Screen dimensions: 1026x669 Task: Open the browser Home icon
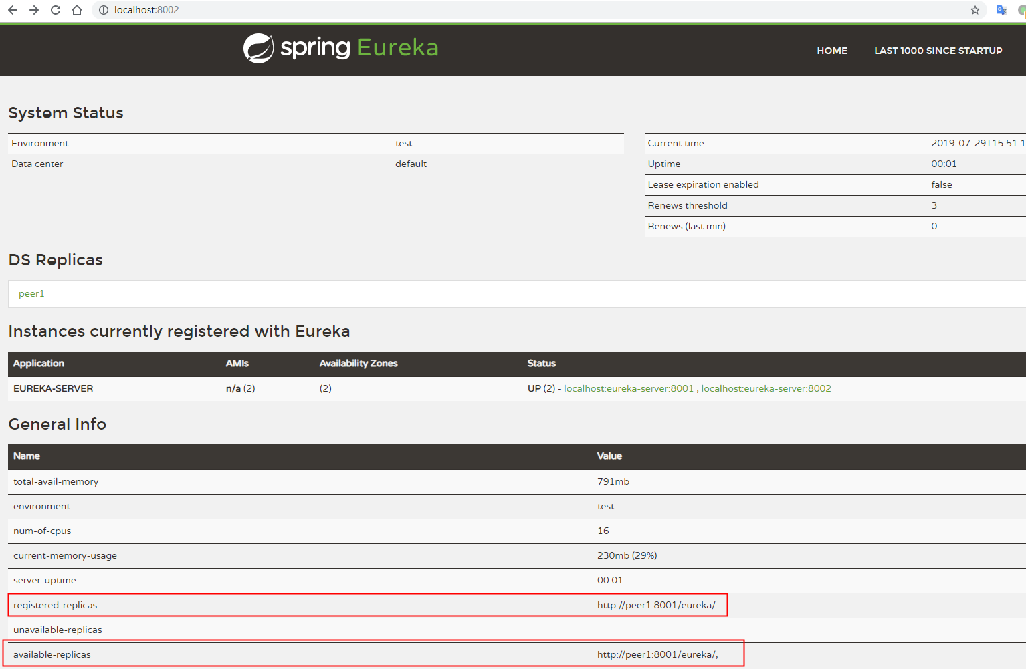coord(77,10)
